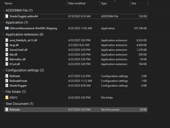
Task: Click the 4,844 KB size value
Action: (x=141, y=45)
